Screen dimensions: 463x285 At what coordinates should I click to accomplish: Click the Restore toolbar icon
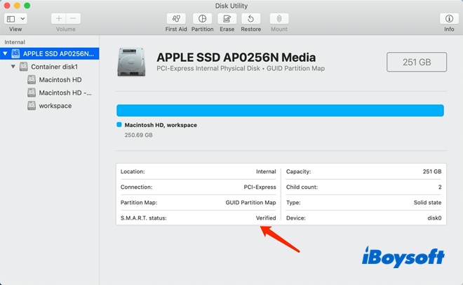(251, 19)
